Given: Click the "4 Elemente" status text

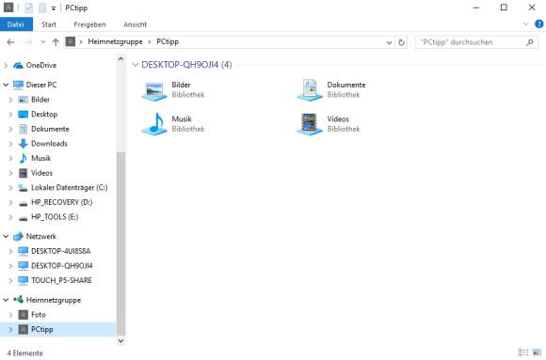Looking at the screenshot, I should tap(25, 353).
